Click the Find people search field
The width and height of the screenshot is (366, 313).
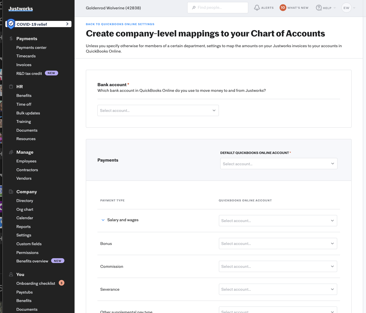[218, 8]
